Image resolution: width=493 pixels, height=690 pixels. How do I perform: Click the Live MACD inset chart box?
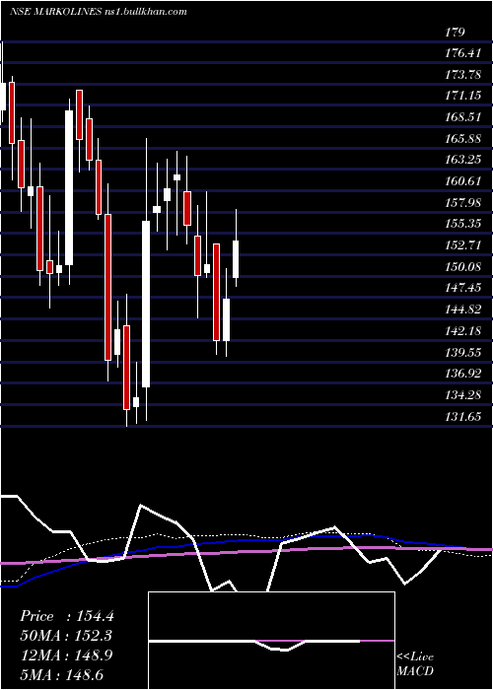pyautogui.click(x=271, y=641)
